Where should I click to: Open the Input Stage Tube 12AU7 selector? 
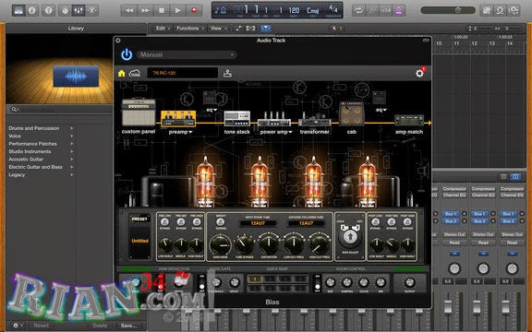coord(258,223)
